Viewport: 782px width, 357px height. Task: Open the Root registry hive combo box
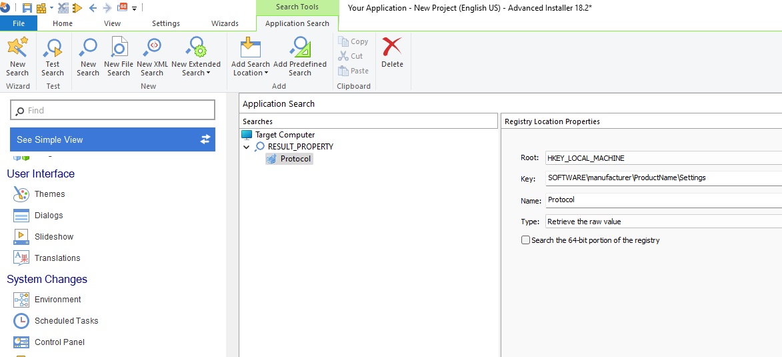663,158
